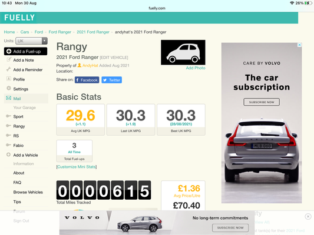Viewport: 314px width, 235px height.
Task: Click the circle icon beside Add a Vehicle
Action: pos(8,155)
